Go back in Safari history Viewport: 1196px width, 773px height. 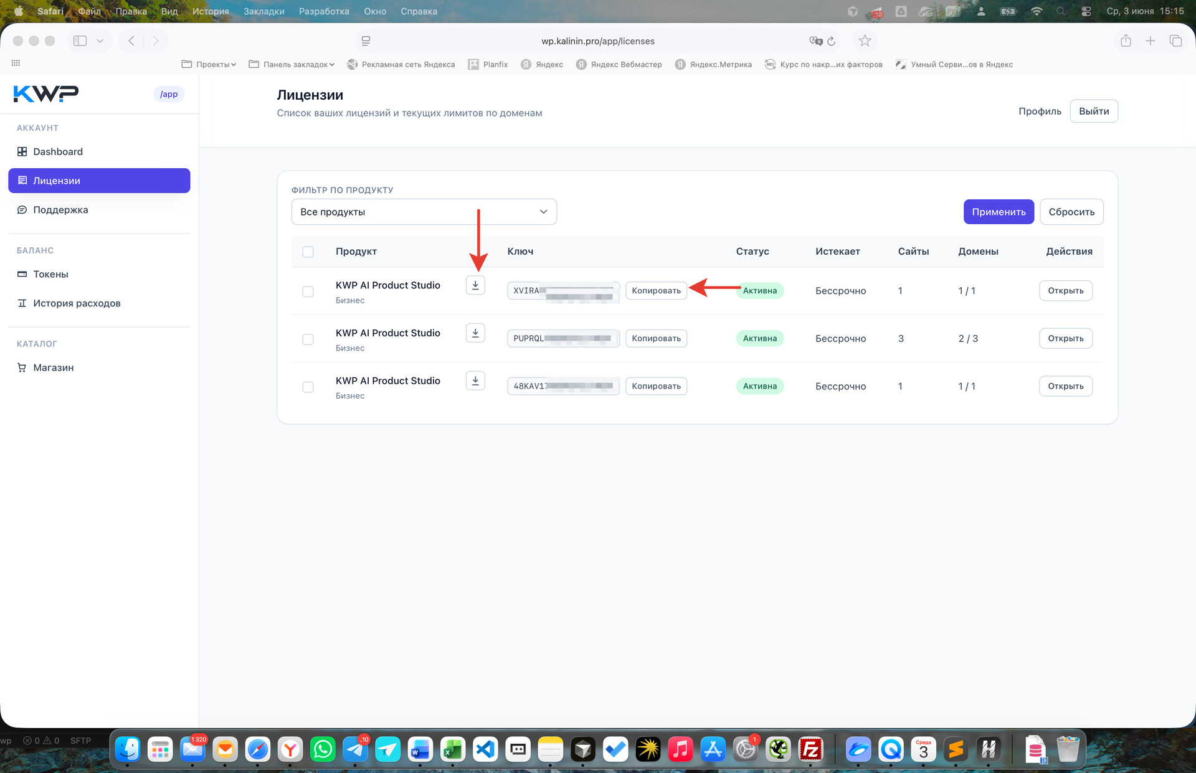131,40
